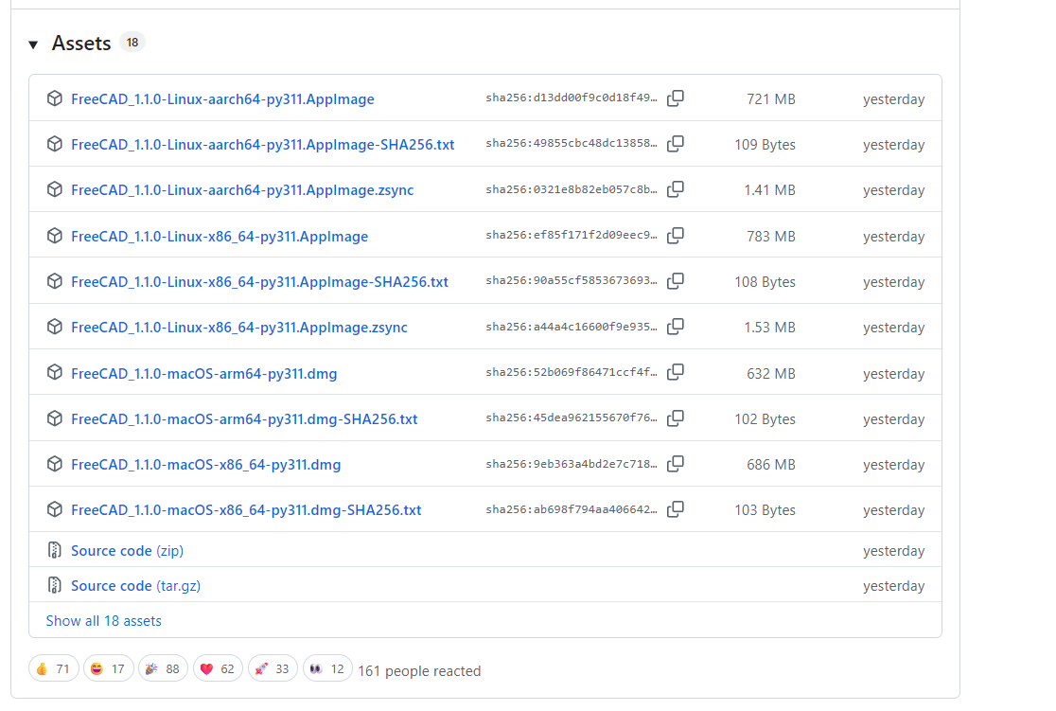This screenshot has width=1056, height=711.
Task: Copy hash for macOS-arm64 dmg-SHA256.txt
Action: click(x=676, y=418)
